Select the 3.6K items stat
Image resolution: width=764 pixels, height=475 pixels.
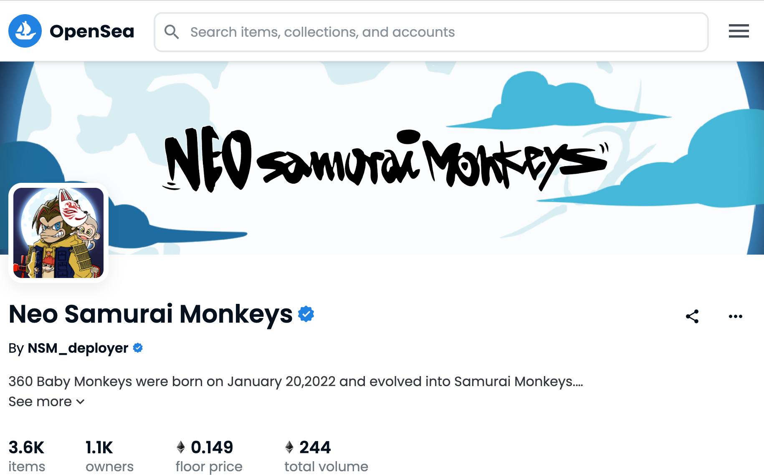tap(27, 456)
